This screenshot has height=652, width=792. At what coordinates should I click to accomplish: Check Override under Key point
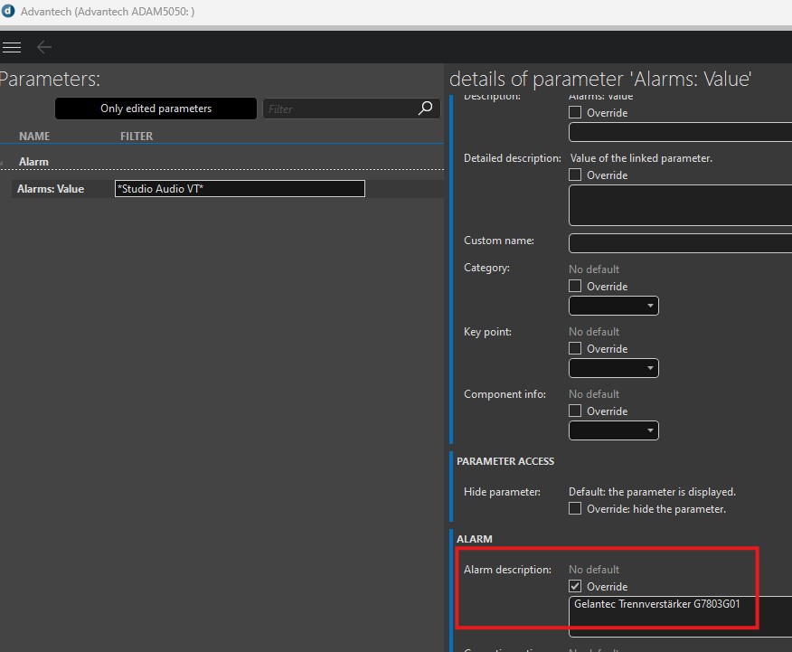pos(575,349)
